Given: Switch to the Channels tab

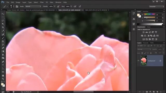Looking at the screenshot, I should (146, 43).
